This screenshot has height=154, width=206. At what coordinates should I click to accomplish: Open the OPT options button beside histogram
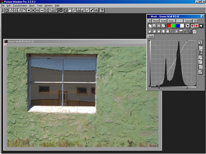[x=201, y=42]
